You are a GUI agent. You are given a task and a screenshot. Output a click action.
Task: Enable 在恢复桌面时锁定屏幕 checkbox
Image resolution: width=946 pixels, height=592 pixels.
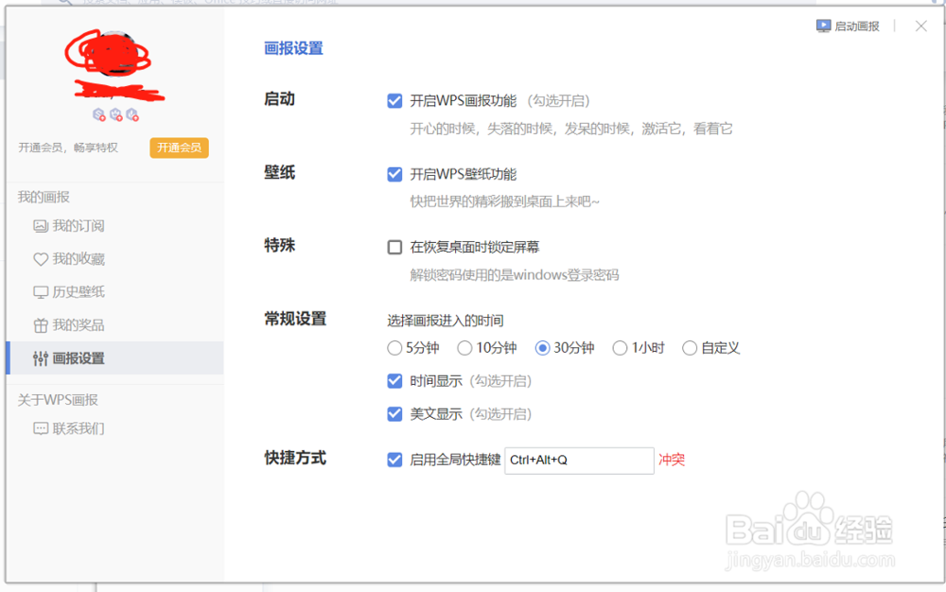tap(394, 247)
